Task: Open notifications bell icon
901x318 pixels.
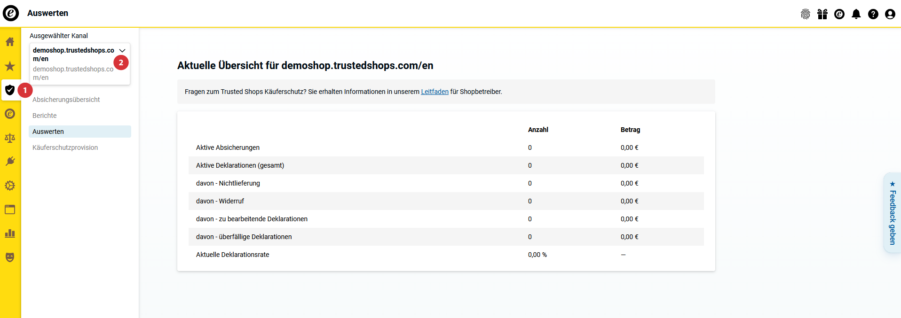Action: (x=856, y=14)
